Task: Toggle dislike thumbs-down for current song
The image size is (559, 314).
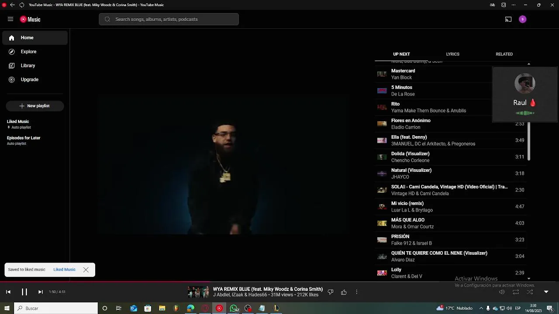Action: 331,292
